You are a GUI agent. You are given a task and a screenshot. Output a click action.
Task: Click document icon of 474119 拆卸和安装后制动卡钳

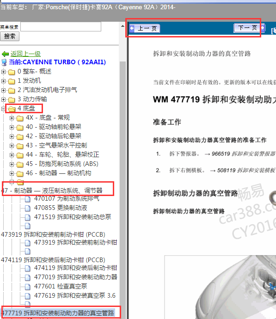point(27,268)
